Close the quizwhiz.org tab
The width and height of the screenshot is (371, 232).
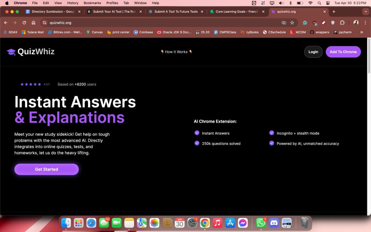coord(324,12)
